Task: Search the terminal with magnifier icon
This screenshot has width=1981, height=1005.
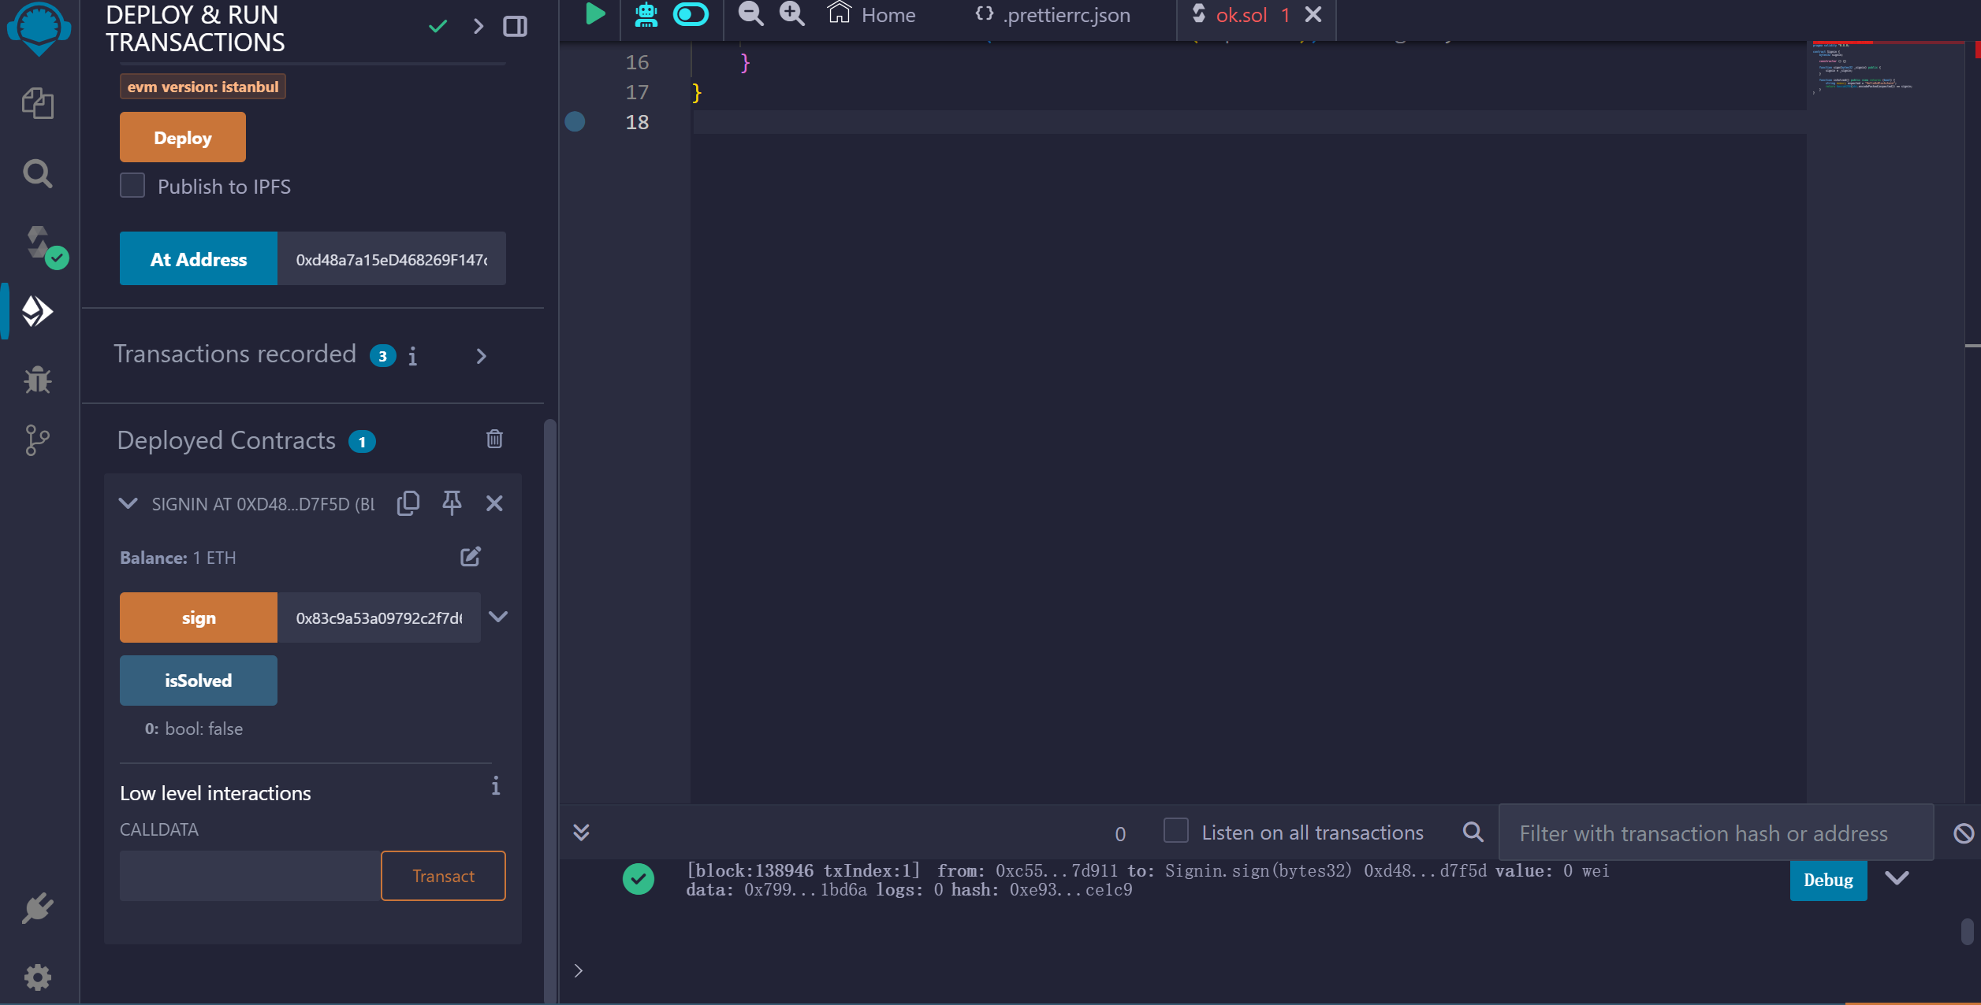Action: point(1473,833)
